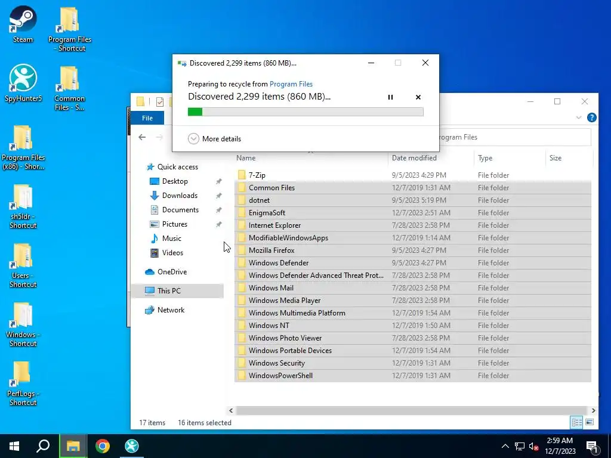Select the Windows Photo Viewer folder
Screen dimensions: 611x458
tap(413, 338)
